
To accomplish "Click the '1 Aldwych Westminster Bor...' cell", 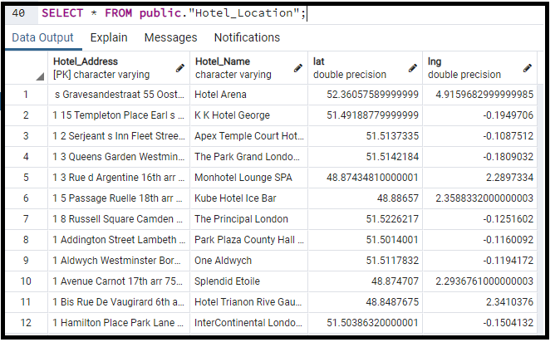I will point(119,261).
